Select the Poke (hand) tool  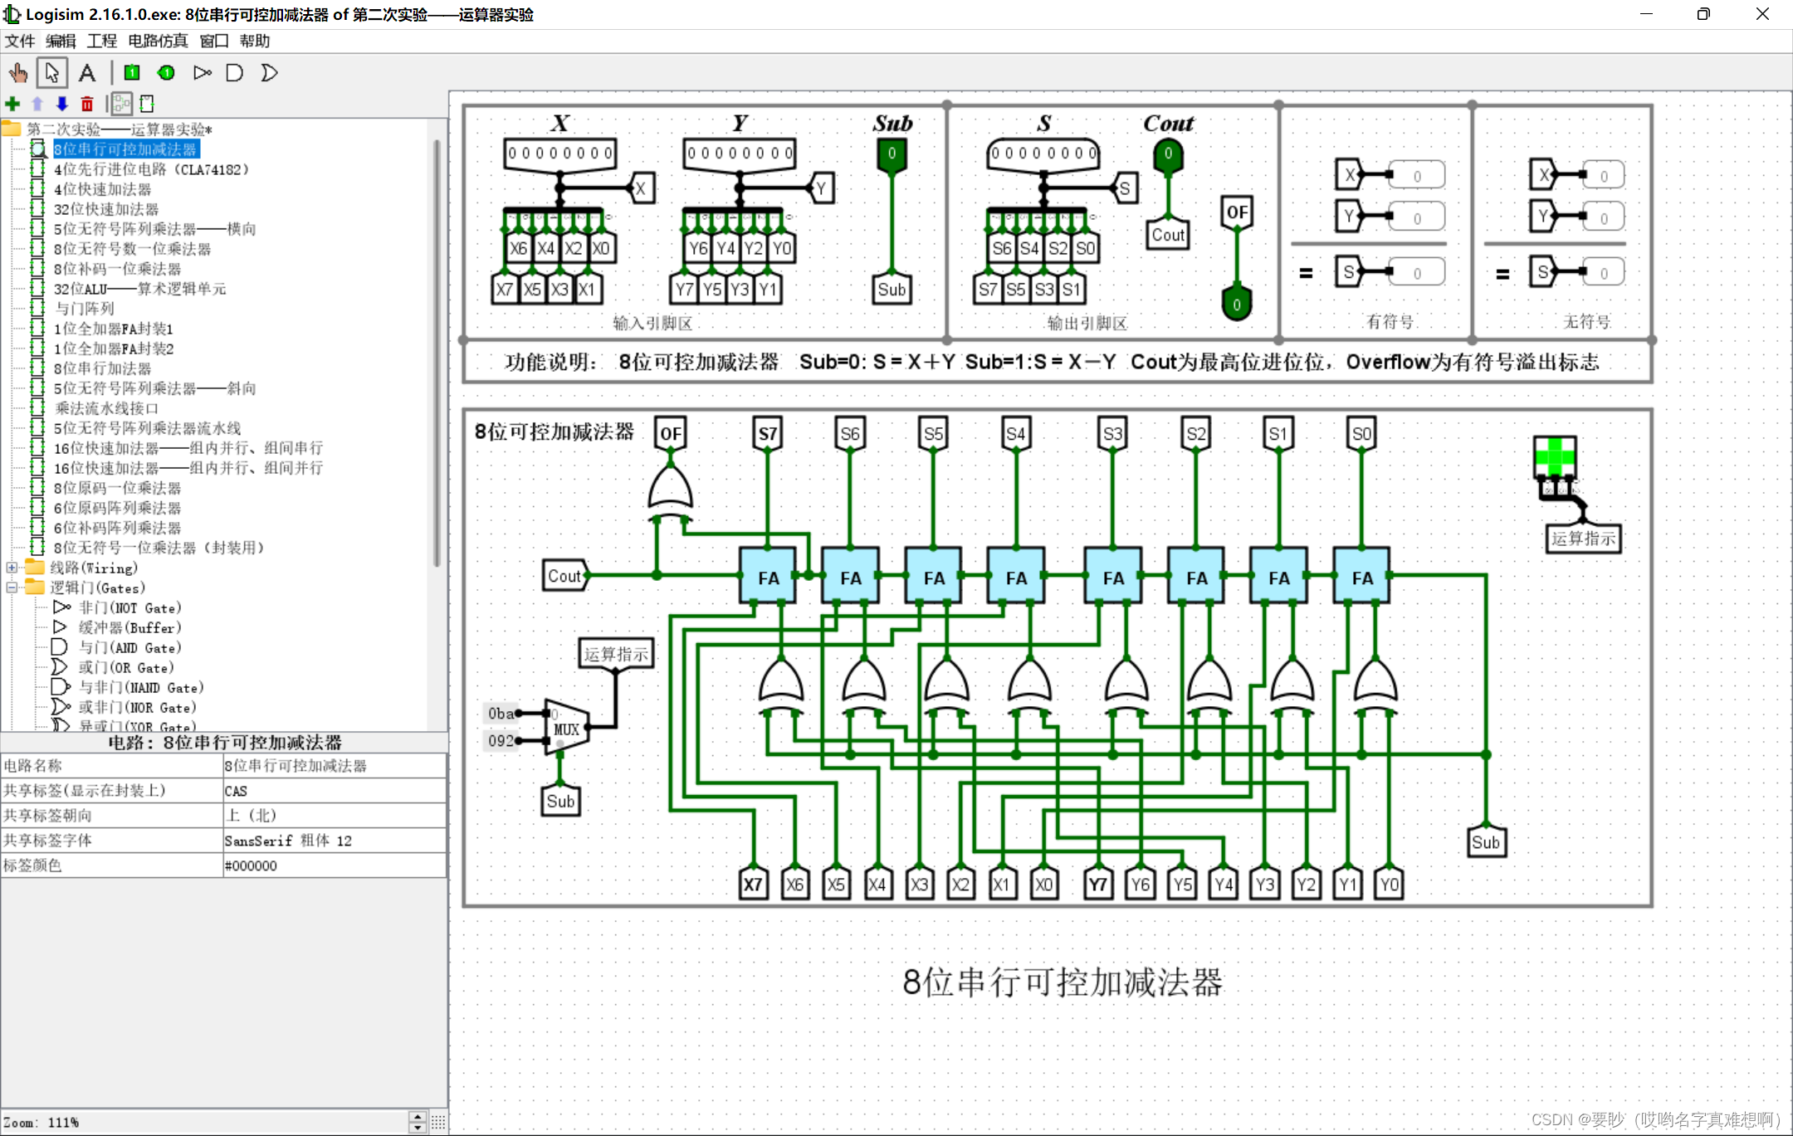[x=18, y=73]
